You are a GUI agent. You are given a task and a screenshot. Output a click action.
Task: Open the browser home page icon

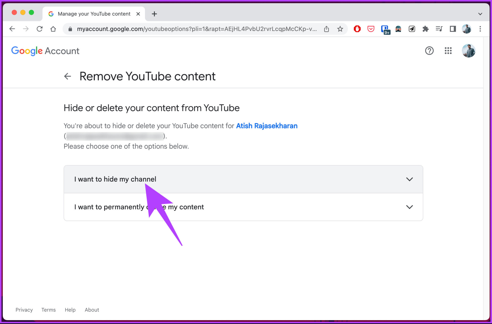click(x=53, y=29)
